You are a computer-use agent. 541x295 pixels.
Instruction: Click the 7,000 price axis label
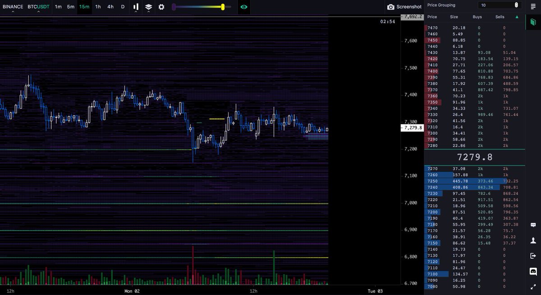411,203
